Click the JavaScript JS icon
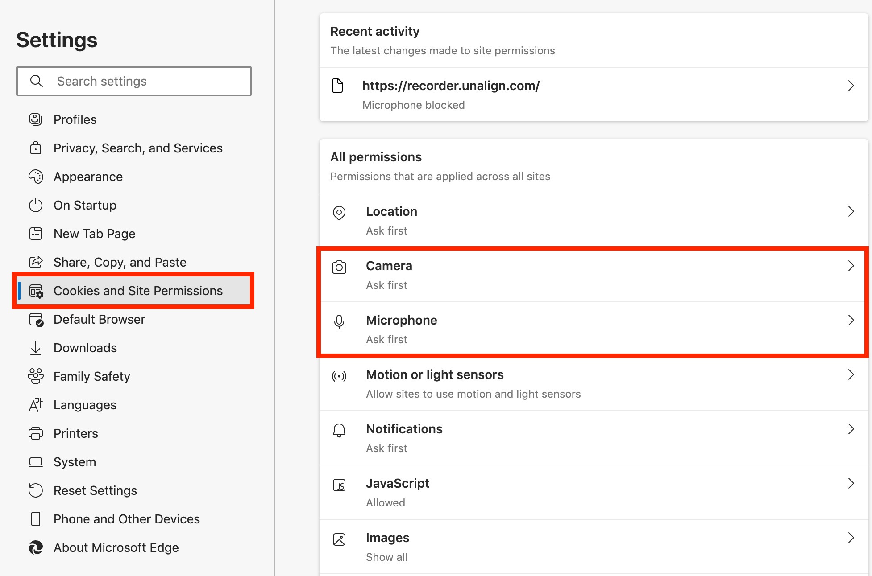This screenshot has width=872, height=576. pyautogui.click(x=339, y=485)
